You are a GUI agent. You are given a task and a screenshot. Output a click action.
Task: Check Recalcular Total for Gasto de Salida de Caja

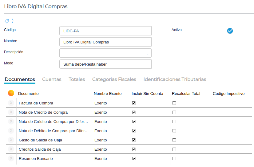(x=174, y=140)
